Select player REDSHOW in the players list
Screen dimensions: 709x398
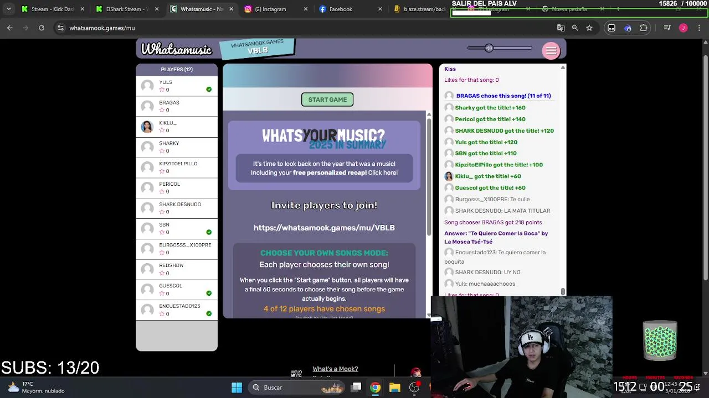click(177, 269)
